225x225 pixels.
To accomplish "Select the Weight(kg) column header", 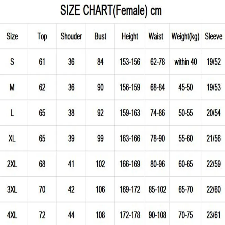I will tap(185, 36).
